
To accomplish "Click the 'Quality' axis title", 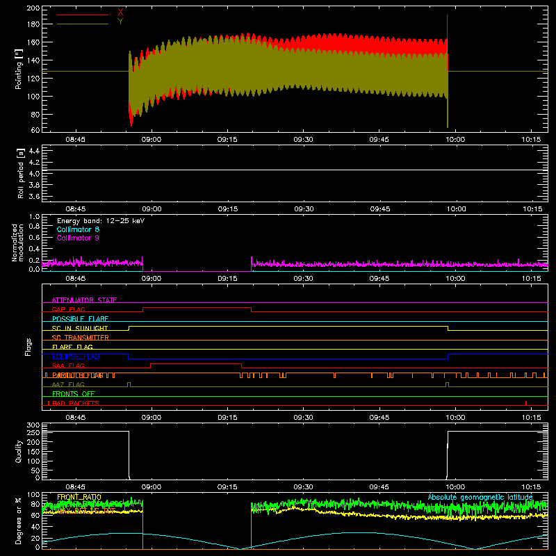I will tap(19, 451).
